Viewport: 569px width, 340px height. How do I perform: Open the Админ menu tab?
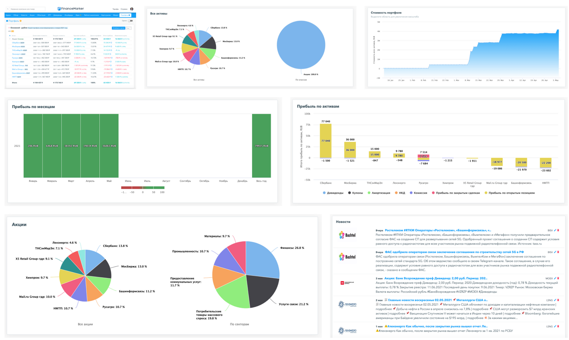[x=8, y=15]
